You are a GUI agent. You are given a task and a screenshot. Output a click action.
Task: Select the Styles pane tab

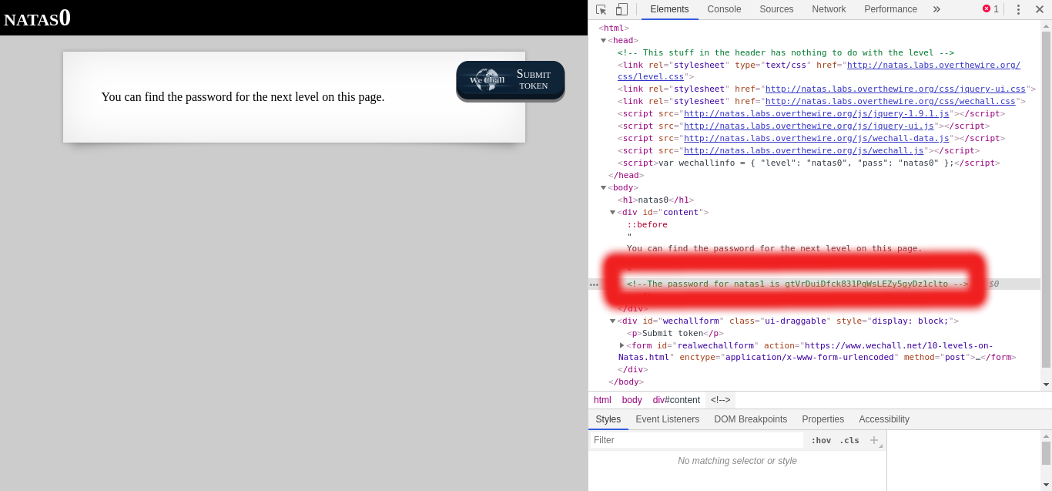(608, 419)
